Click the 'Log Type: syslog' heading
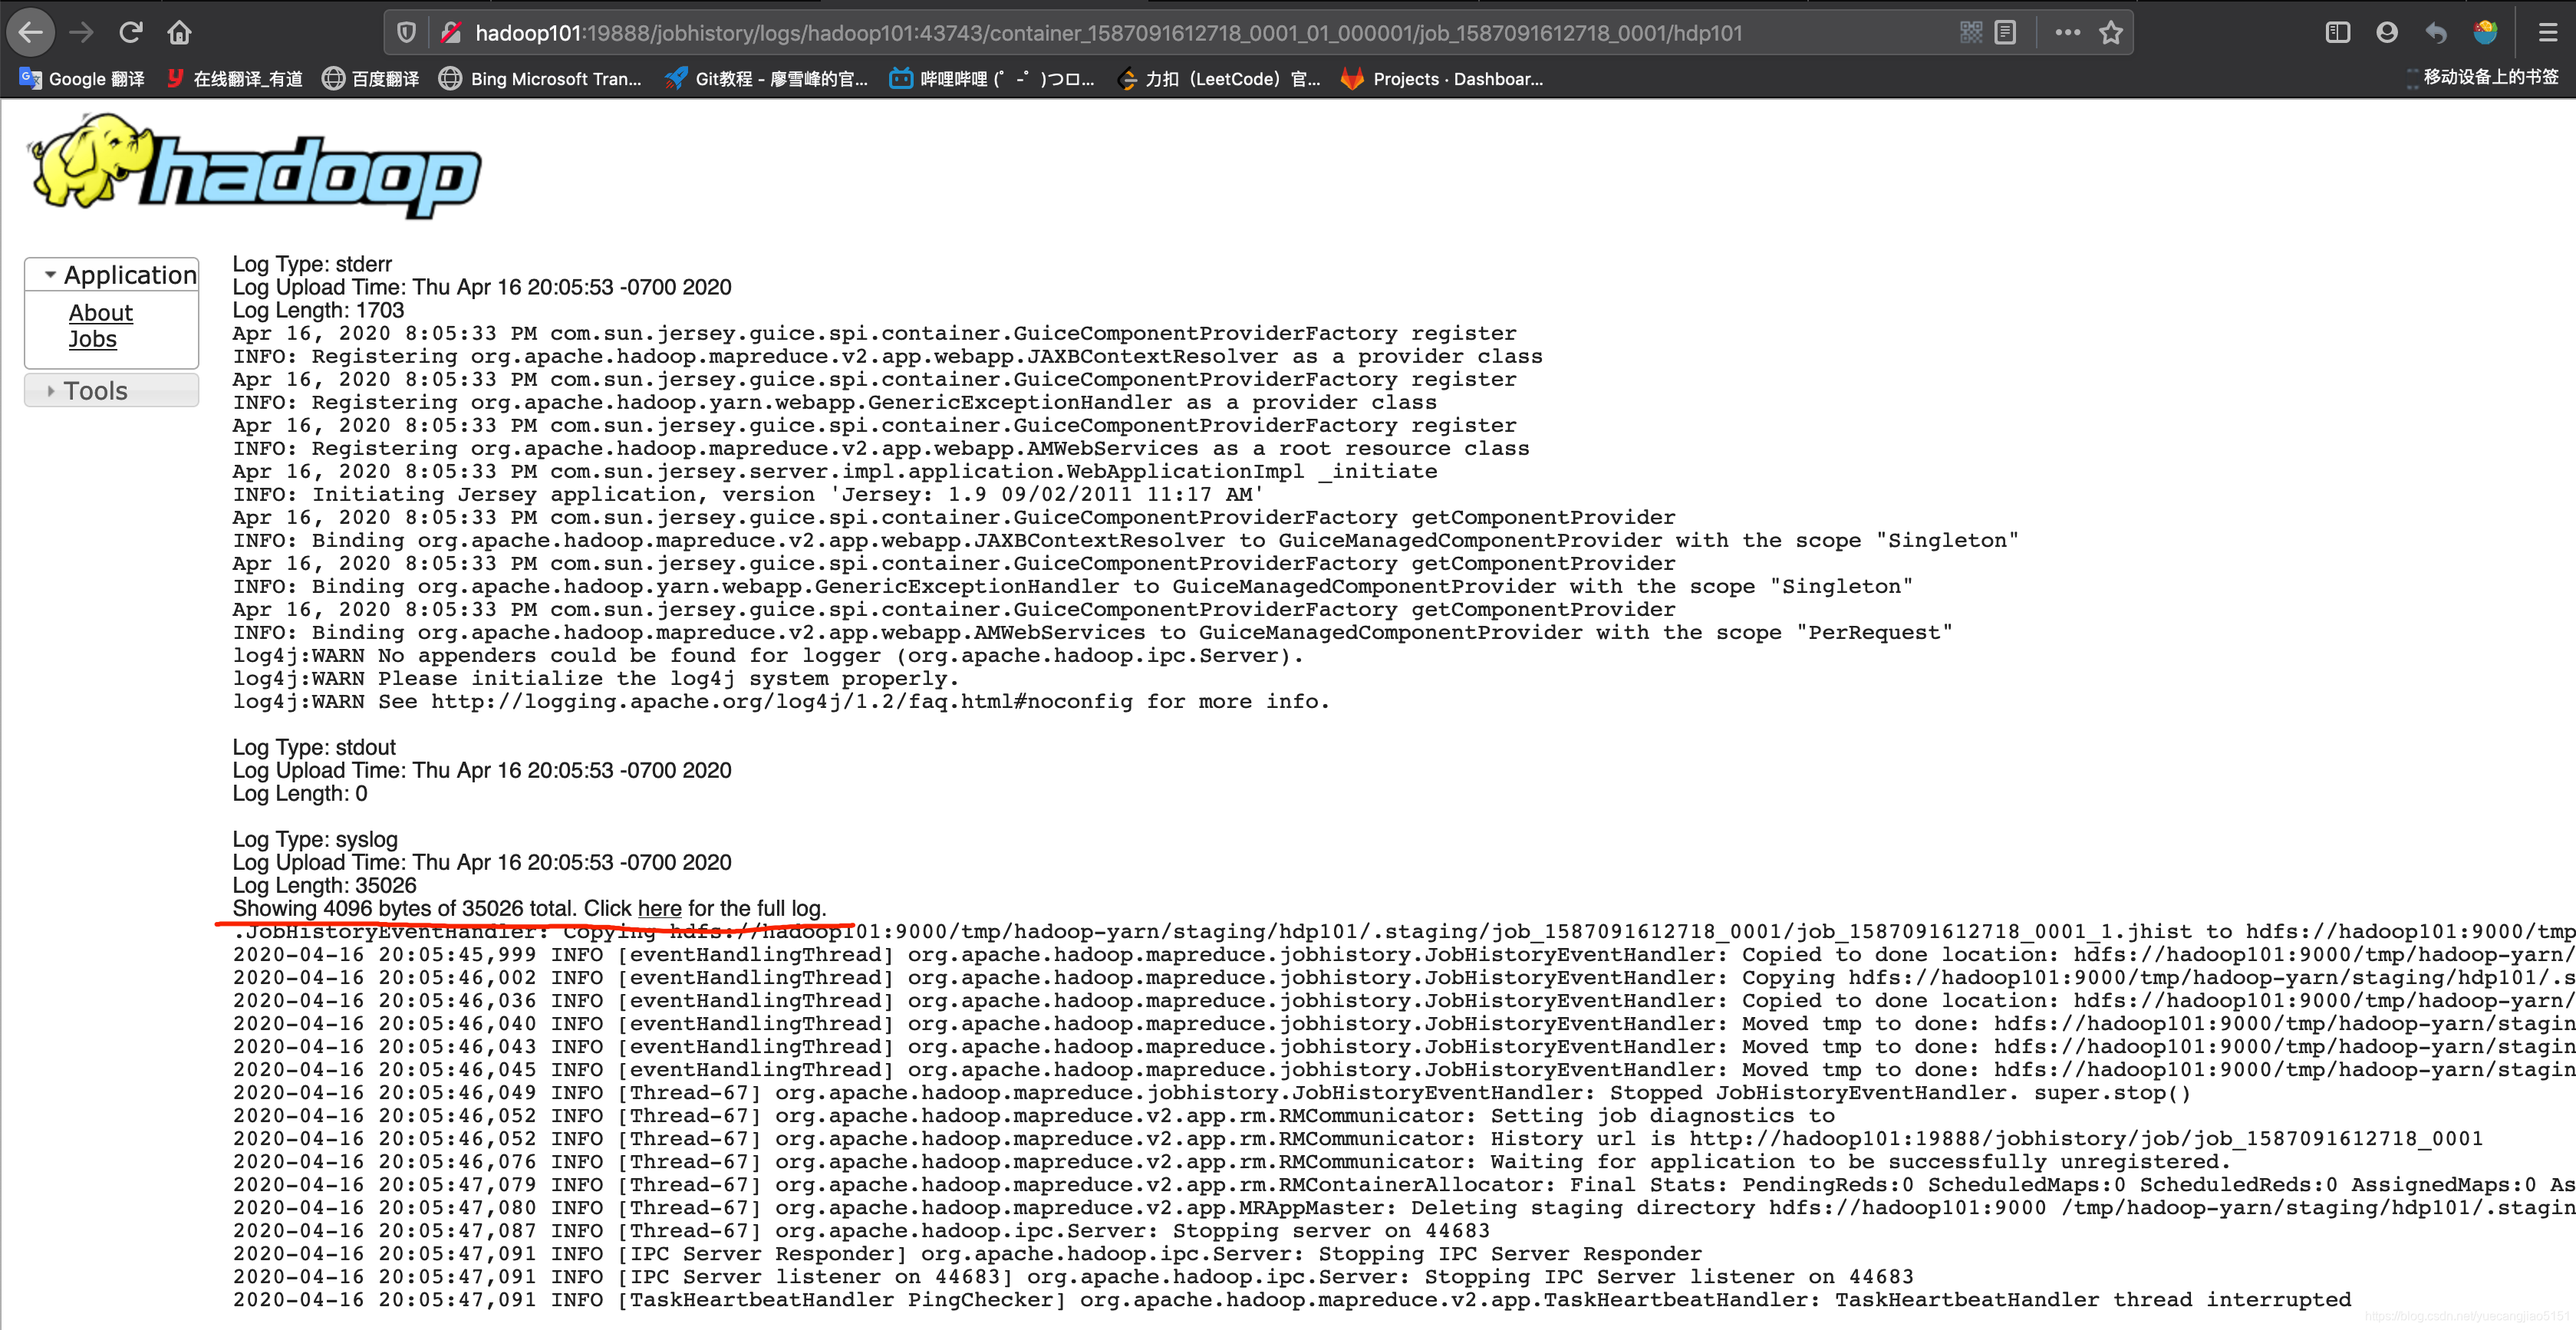This screenshot has height=1330, width=2576. [x=315, y=839]
